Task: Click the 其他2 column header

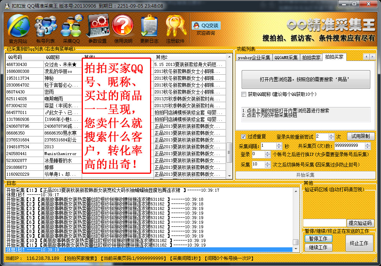Action: (189, 57)
